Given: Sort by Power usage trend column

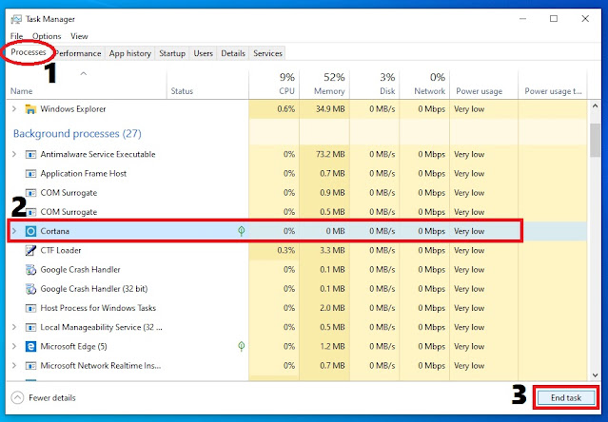Looking at the screenshot, I should (553, 84).
